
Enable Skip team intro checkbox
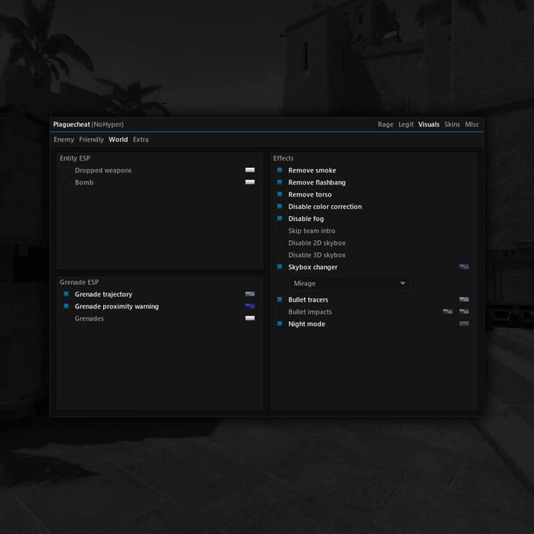point(280,231)
